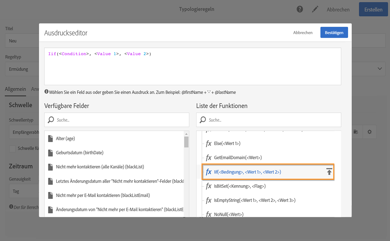The width and height of the screenshot is (390, 241).
Task: Open the Allgemein tab
Action: tap(15, 89)
